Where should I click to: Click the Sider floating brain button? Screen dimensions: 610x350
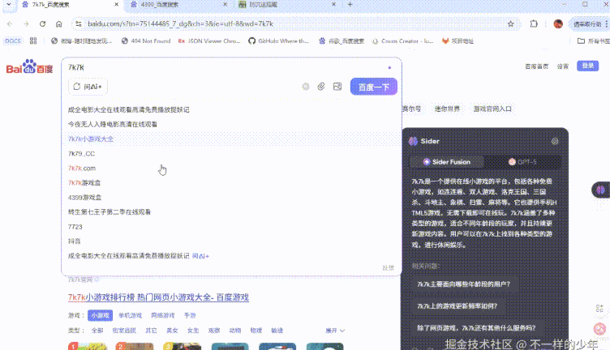(x=600, y=190)
